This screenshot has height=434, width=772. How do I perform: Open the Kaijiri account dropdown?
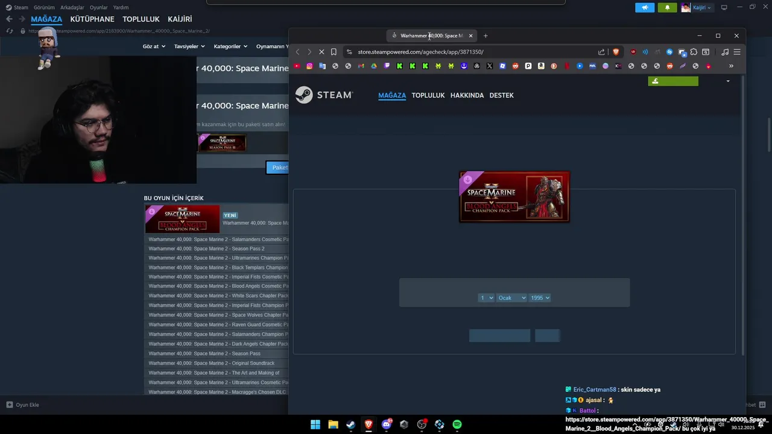coord(697,8)
